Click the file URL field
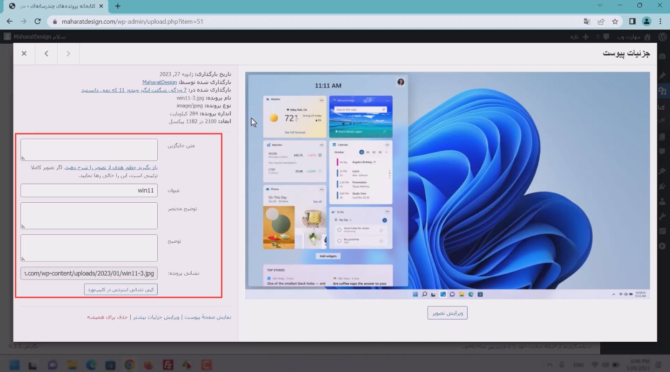Screen dimensions: 670x372 [89, 273]
